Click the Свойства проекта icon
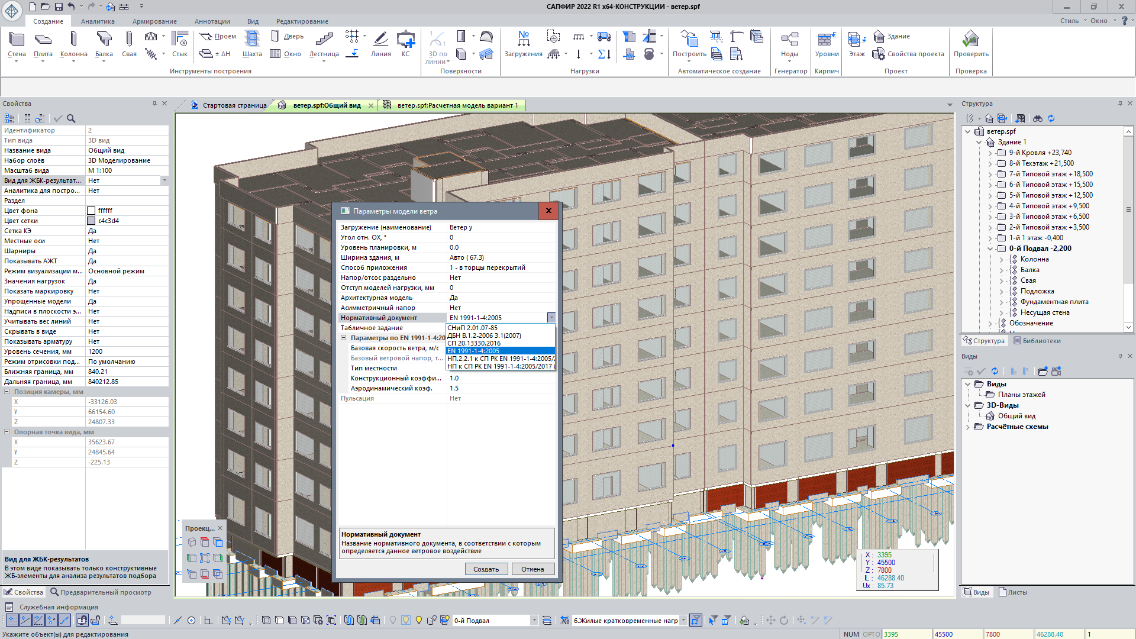This screenshot has width=1136, height=639. coord(879,54)
